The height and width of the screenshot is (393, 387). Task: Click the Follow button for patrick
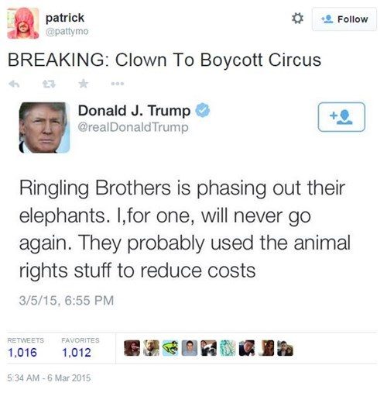tap(344, 19)
